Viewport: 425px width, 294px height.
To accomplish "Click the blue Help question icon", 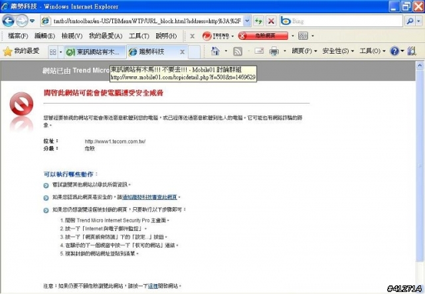I will [394, 51].
